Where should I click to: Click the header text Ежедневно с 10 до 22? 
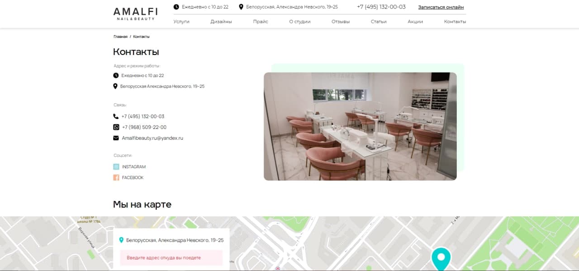point(205,7)
